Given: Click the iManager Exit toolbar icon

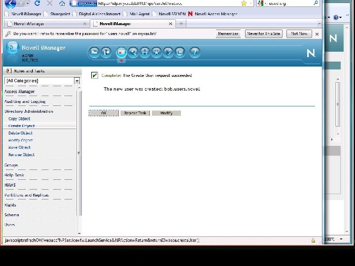Looking at the screenshot, I should [106, 52].
